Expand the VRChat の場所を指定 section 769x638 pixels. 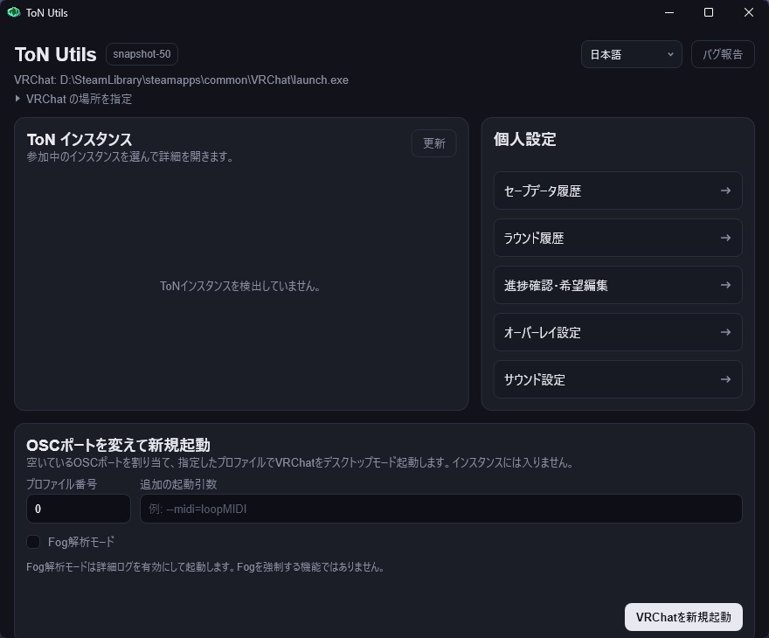[x=73, y=99]
